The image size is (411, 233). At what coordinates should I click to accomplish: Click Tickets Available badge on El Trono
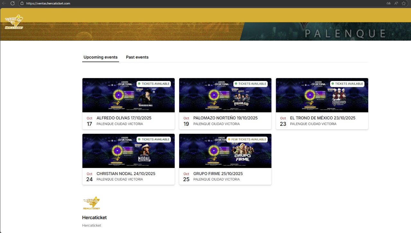(x=347, y=84)
